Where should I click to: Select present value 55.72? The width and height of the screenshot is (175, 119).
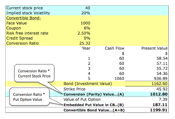[x=162, y=68]
